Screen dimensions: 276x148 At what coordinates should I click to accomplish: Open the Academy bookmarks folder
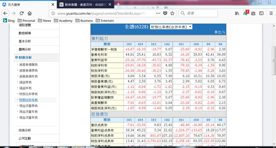[x=63, y=21]
